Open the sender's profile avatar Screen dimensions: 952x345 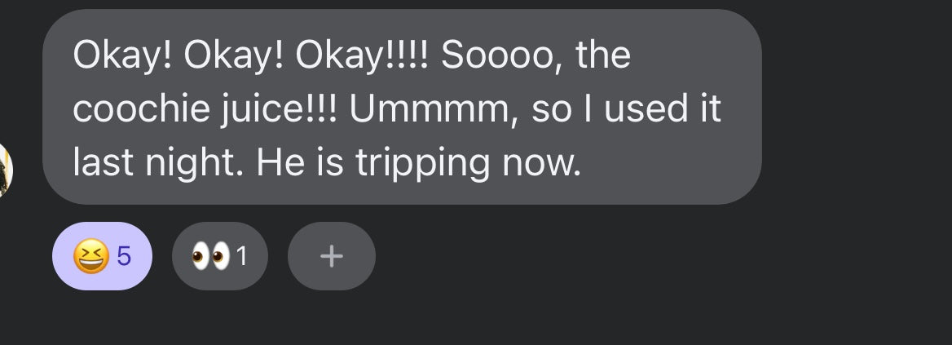[5, 170]
